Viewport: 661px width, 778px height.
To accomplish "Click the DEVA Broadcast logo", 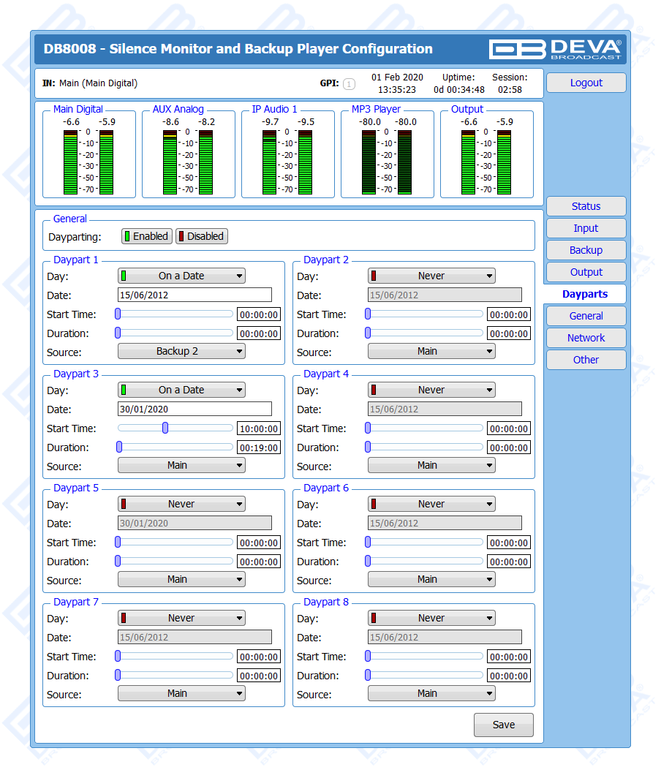I will point(556,49).
